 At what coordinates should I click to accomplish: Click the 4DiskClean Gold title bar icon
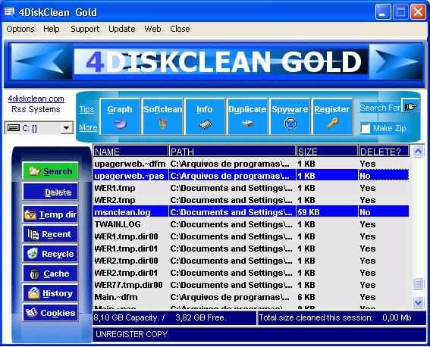tap(10, 12)
